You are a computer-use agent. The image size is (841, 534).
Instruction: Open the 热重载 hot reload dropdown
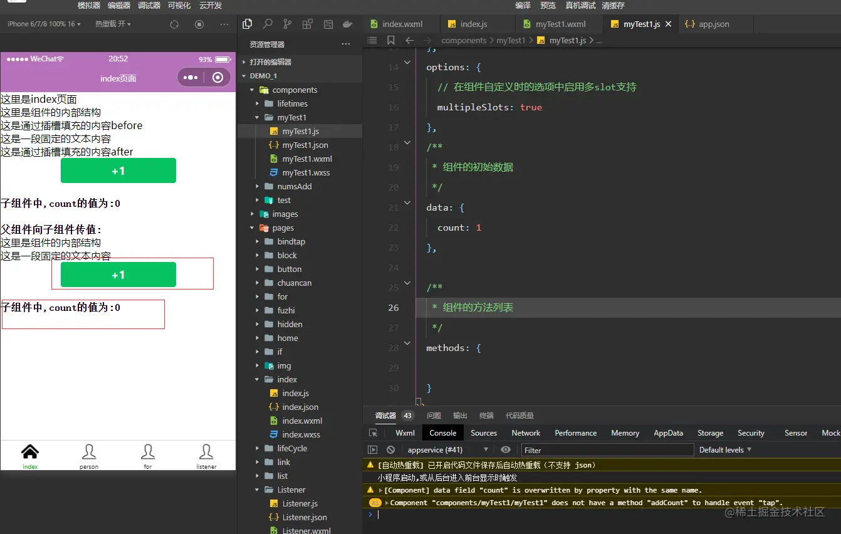click(x=113, y=24)
